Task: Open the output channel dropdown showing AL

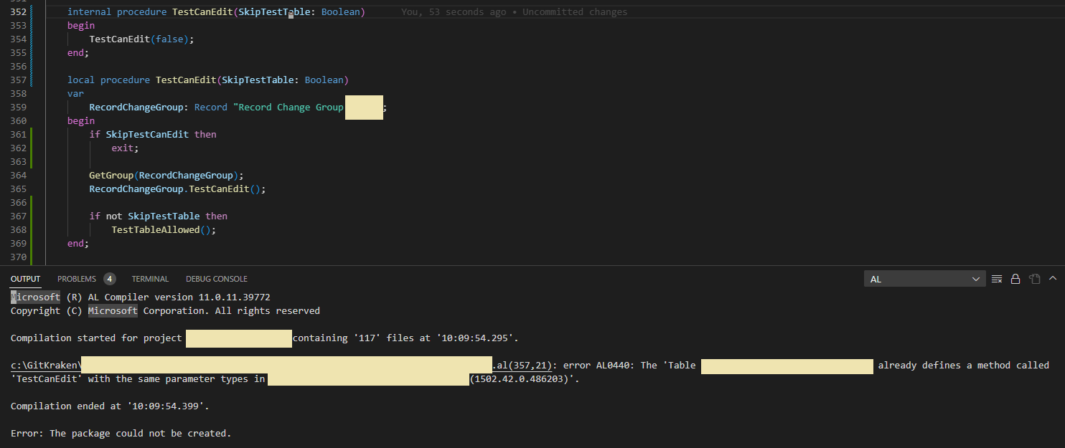Action: tap(925, 279)
